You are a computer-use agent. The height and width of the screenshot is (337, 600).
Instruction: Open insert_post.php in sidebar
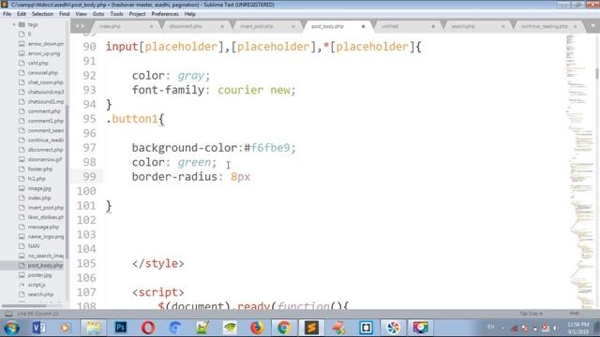(x=46, y=208)
